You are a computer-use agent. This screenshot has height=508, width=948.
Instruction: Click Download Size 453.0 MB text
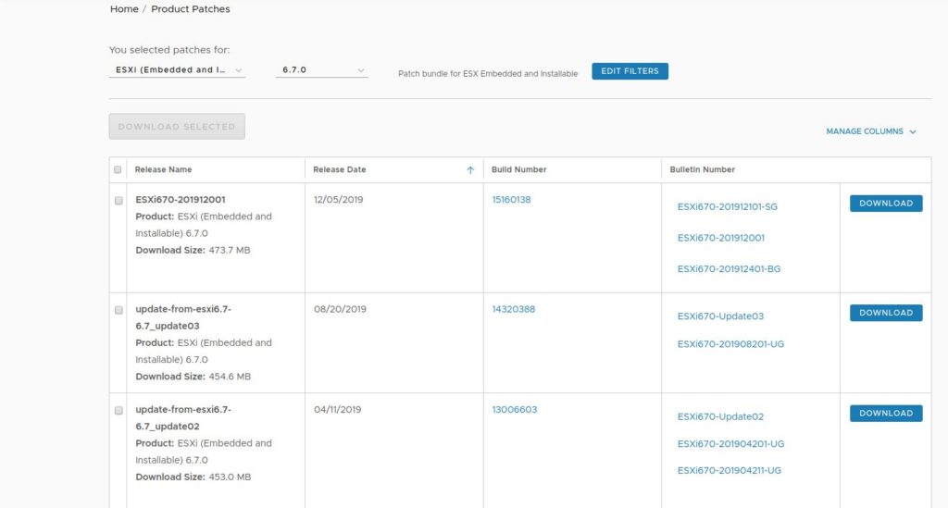click(193, 477)
